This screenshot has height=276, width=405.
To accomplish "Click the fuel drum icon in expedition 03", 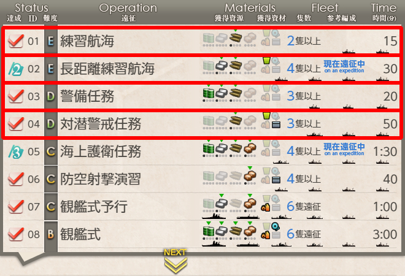I will (x=209, y=93).
